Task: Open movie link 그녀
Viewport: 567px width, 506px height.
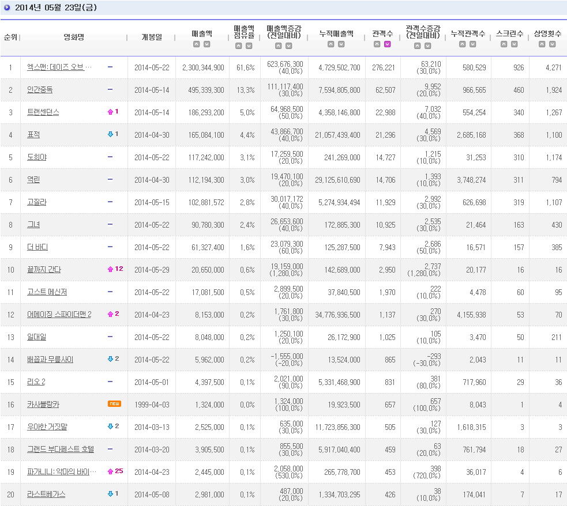Action: pyautogui.click(x=33, y=224)
